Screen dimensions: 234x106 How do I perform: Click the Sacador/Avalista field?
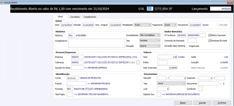click(x=77, y=68)
